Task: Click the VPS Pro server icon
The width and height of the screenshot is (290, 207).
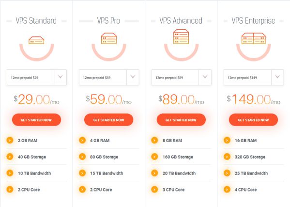Action: tap(109, 38)
